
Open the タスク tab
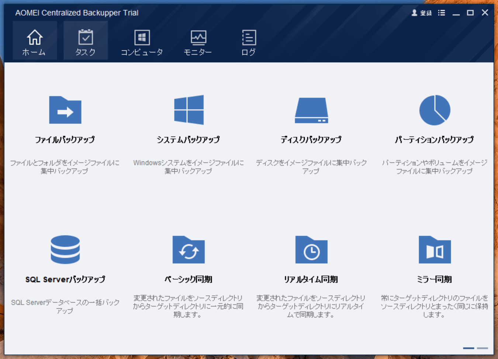pos(86,42)
